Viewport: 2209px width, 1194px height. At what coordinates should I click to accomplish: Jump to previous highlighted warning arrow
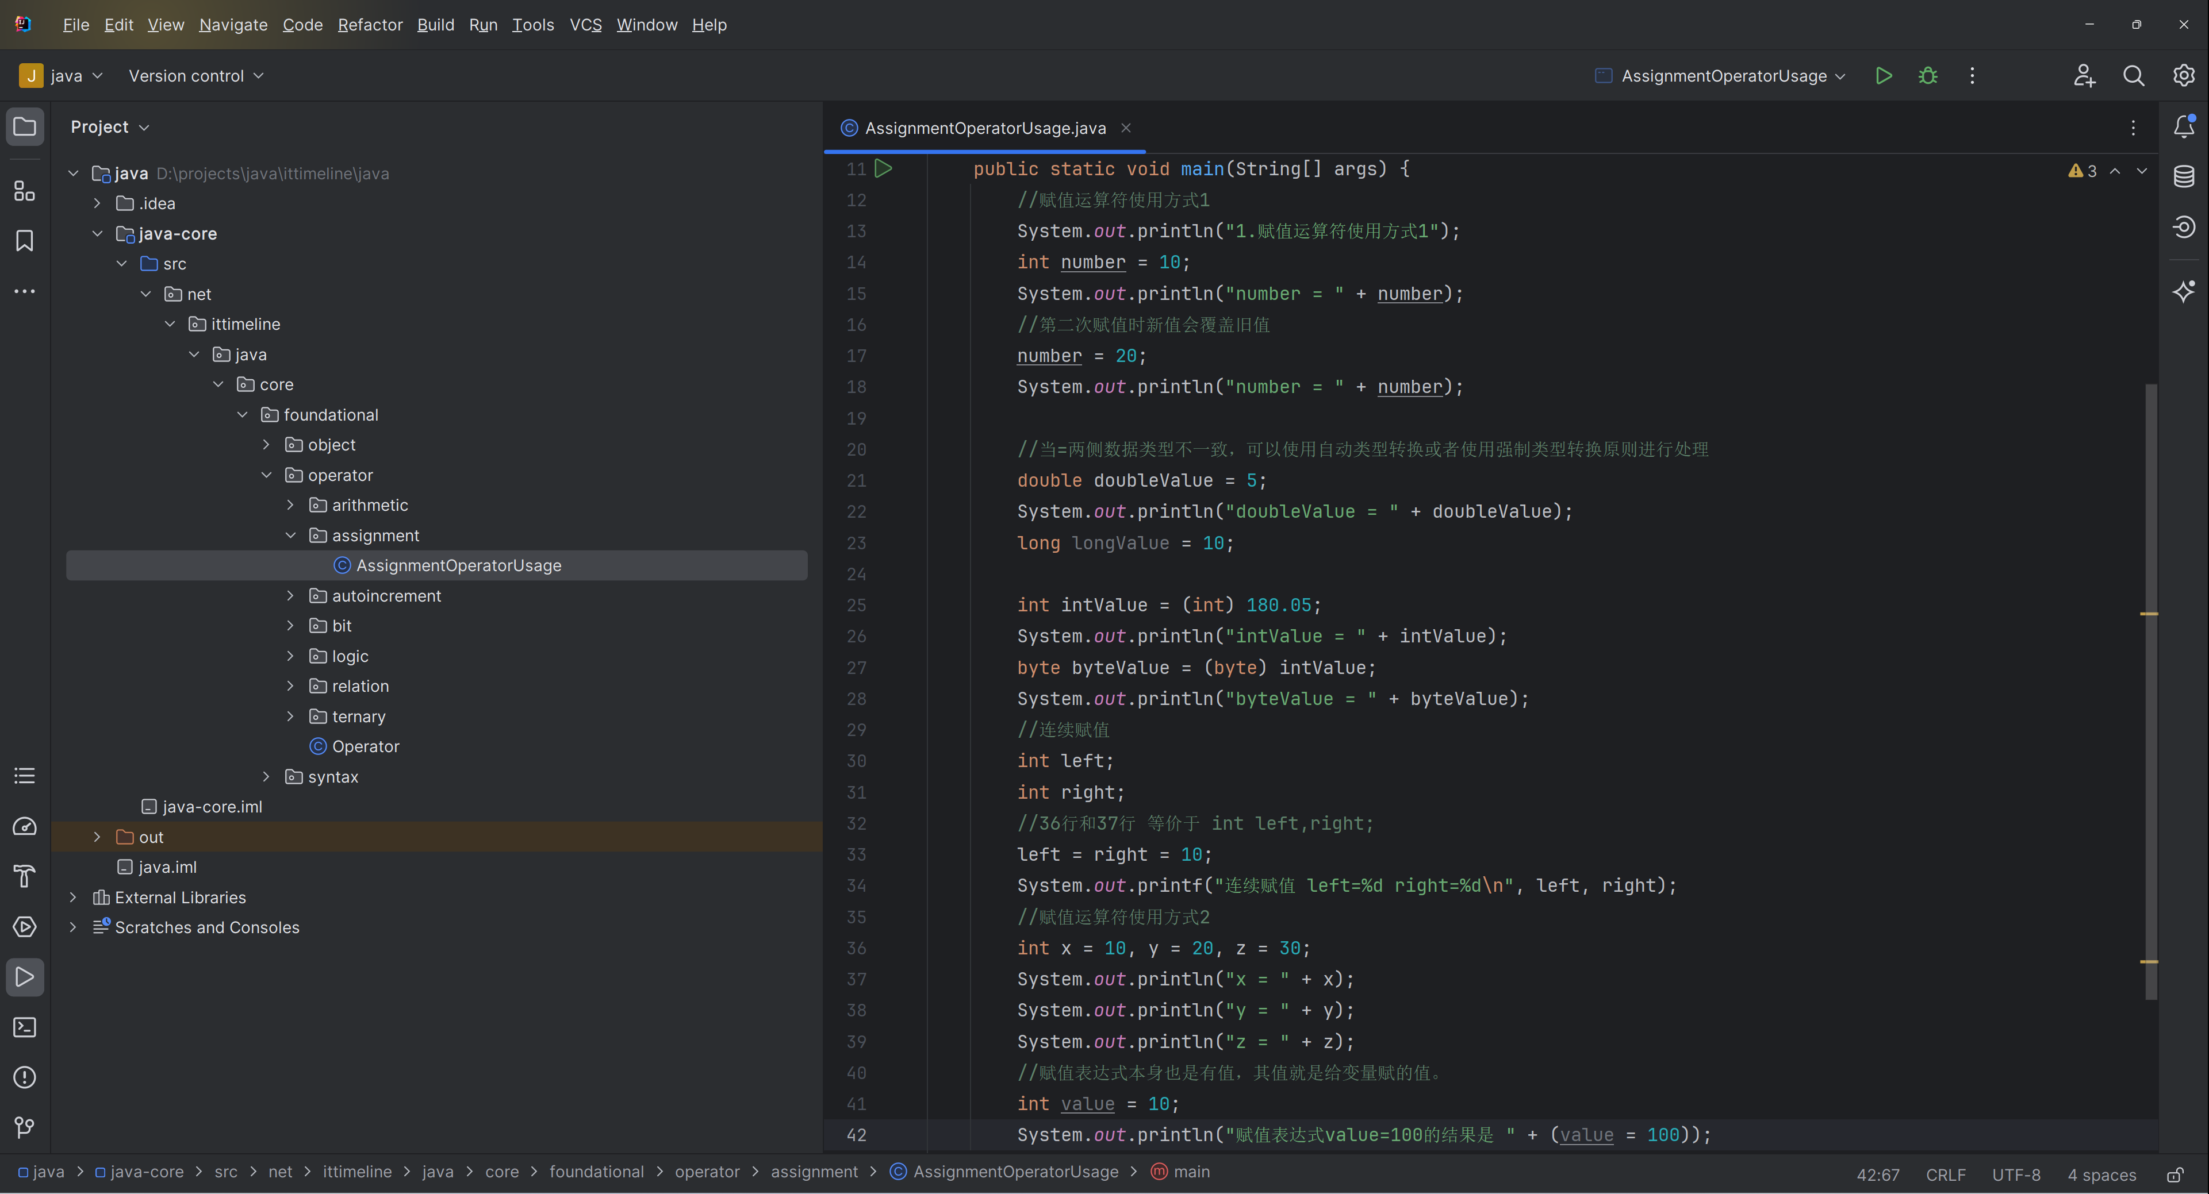pos(2115,171)
